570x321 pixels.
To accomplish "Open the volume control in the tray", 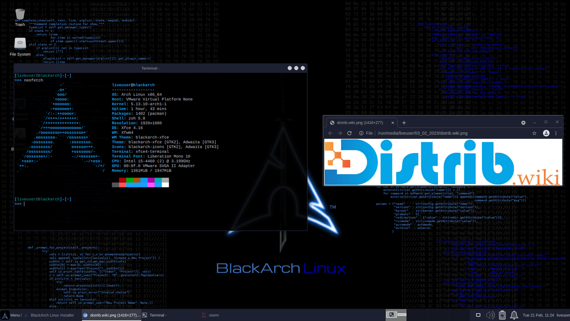I will [490, 315].
